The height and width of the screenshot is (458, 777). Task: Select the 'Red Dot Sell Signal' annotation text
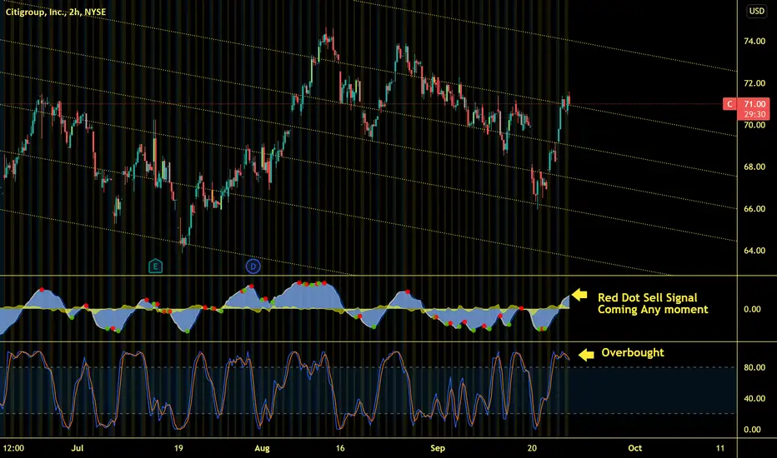tap(647, 297)
